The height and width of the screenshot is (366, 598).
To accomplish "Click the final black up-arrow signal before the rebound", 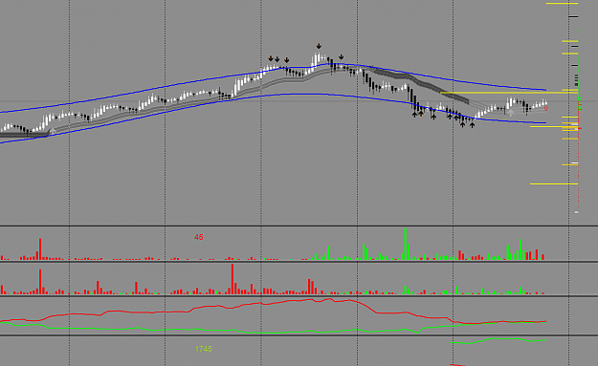I will coord(472,125).
